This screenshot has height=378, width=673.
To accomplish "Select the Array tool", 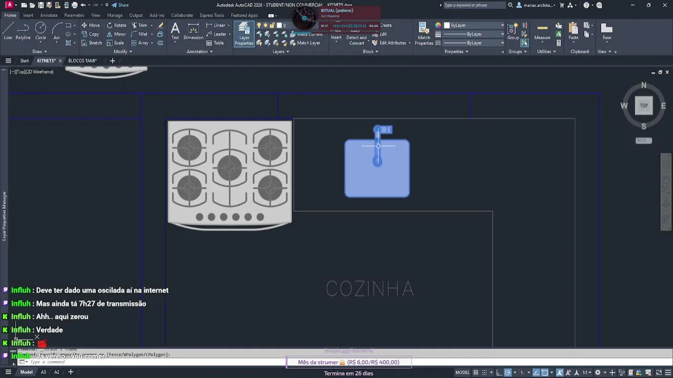I will point(140,43).
